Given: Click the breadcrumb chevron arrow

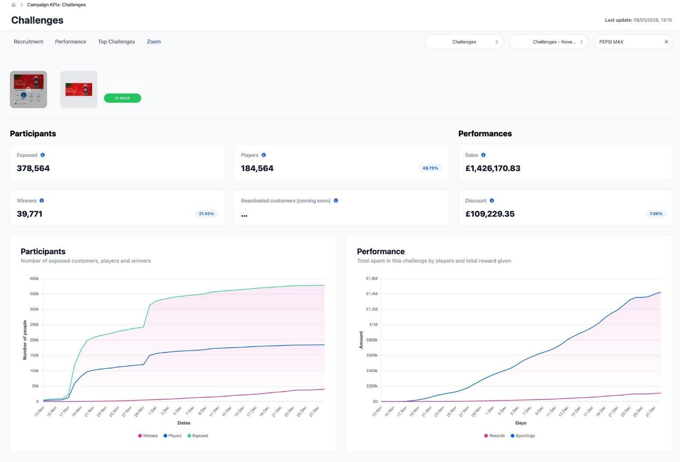Looking at the screenshot, I should (x=21, y=4).
